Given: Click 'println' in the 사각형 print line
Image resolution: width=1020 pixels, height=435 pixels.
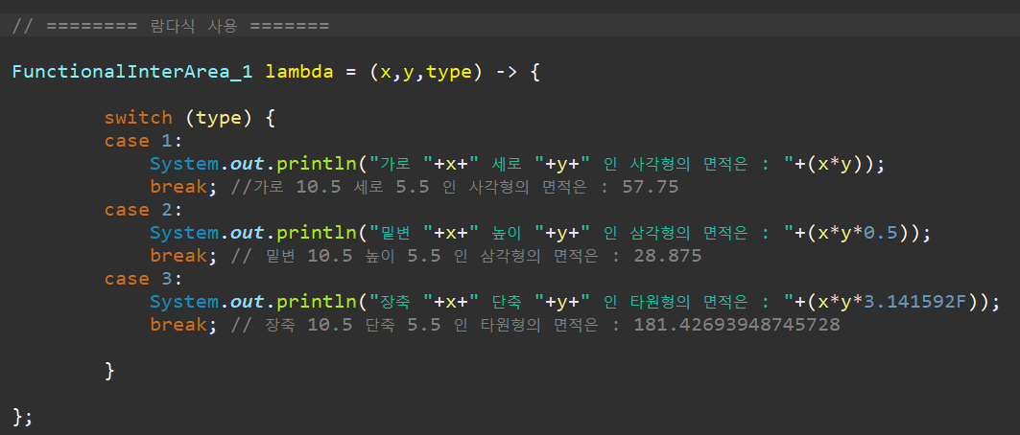Looking at the screenshot, I should tap(316, 164).
